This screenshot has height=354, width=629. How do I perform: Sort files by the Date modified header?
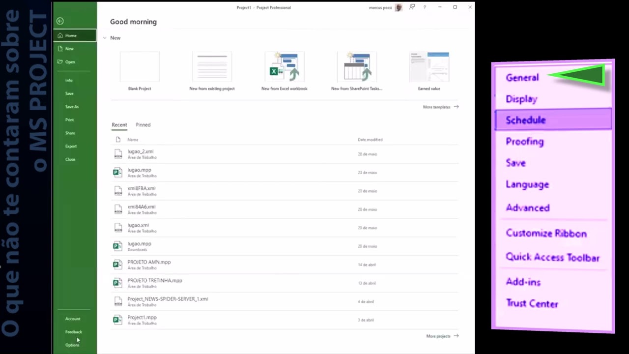(x=370, y=140)
